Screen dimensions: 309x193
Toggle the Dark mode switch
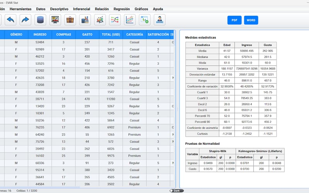[x=177, y=191]
